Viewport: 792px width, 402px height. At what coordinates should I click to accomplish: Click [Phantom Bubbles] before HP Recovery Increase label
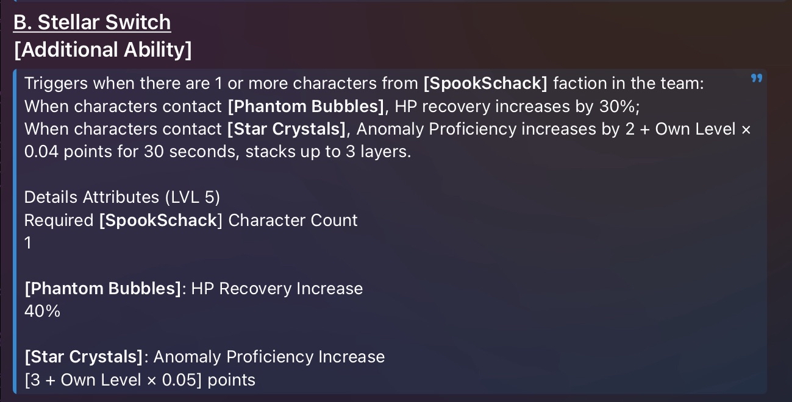104,289
